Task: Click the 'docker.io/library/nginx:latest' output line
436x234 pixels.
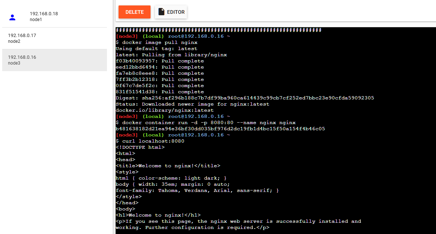Action: point(164,110)
